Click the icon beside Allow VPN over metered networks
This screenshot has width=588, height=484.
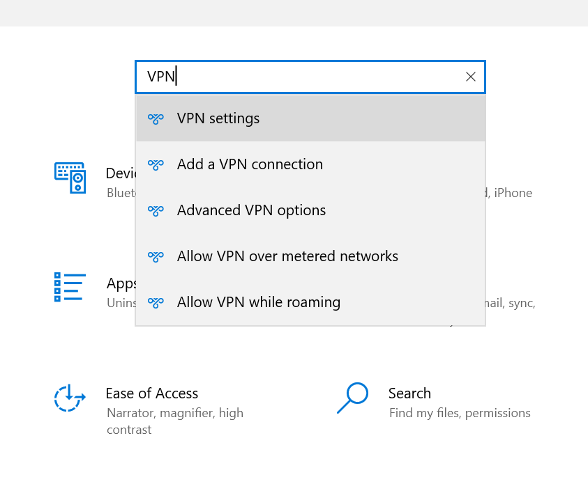point(156,256)
